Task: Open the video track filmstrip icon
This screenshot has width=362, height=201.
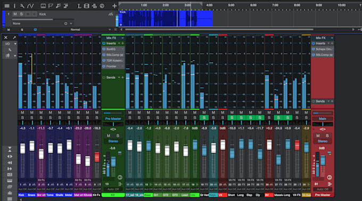Action: 87,6
